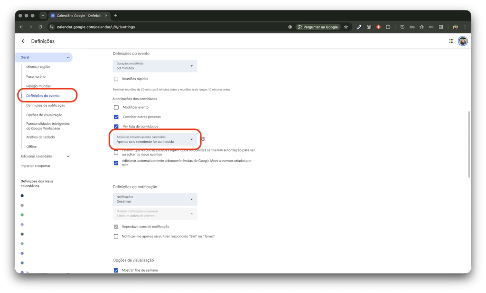Screen dimensions: 486x293
Task: Disable automatic Google Meet videoconferências checkbox
Action: [116, 163]
